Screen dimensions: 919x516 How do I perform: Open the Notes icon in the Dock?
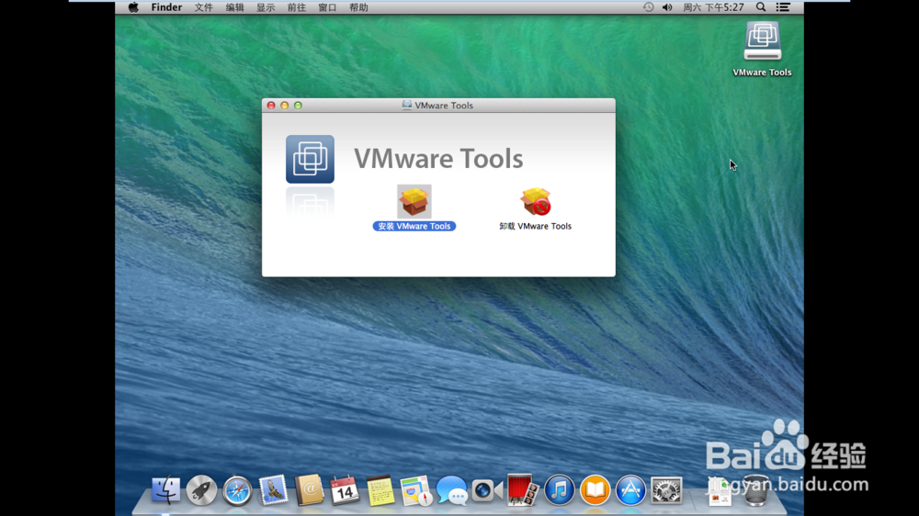(380, 489)
